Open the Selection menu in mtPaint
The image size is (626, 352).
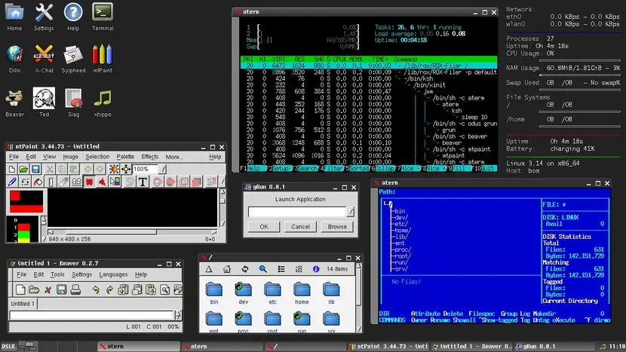[x=97, y=157]
